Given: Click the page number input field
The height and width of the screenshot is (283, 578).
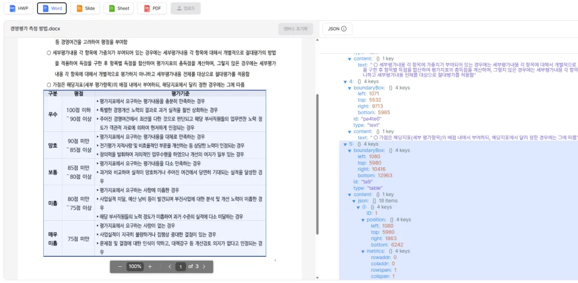Looking at the screenshot, I should (x=180, y=266).
